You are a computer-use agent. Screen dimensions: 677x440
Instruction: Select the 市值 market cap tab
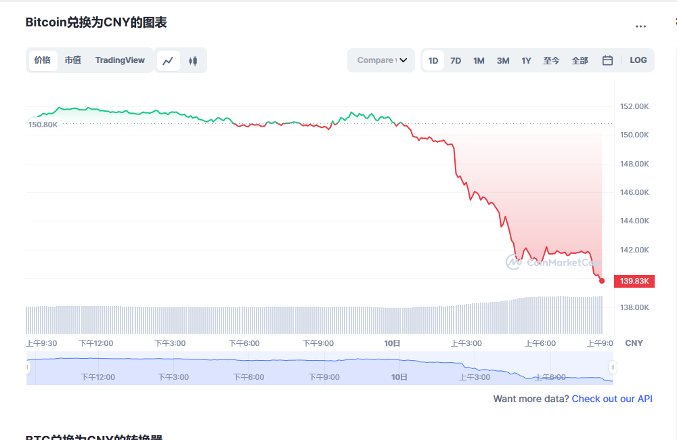(x=72, y=60)
